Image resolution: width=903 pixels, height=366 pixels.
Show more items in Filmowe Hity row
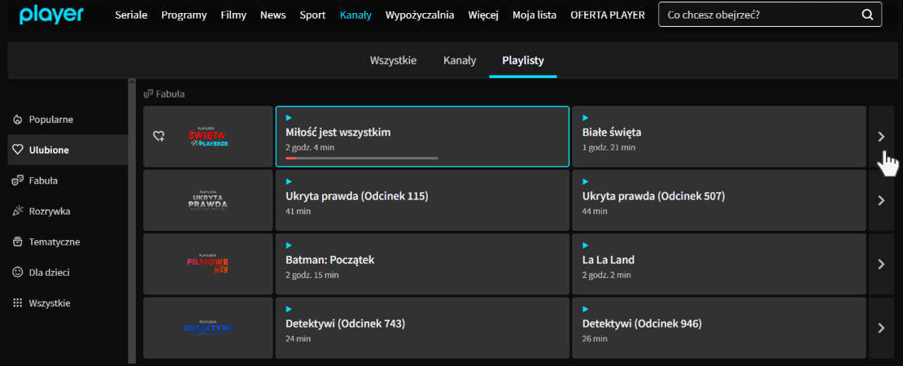pos(881,264)
